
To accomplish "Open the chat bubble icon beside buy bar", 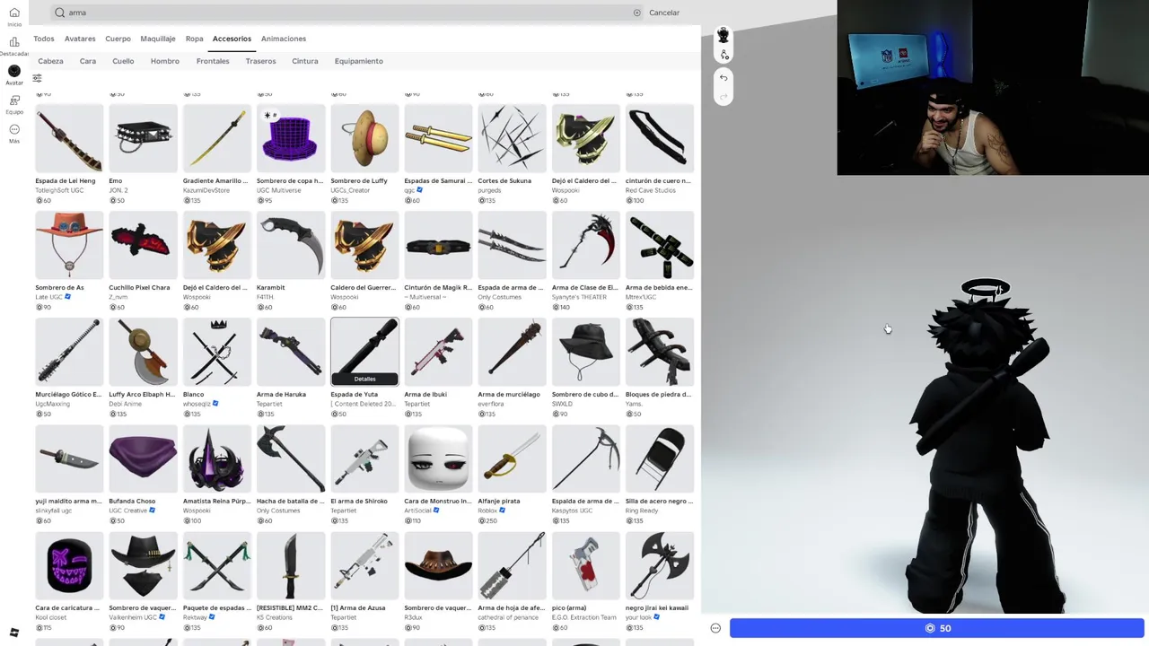I will click(x=715, y=628).
